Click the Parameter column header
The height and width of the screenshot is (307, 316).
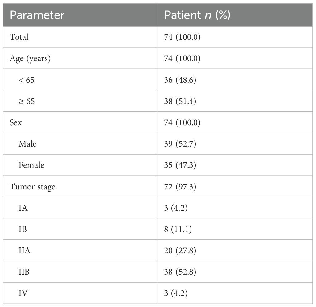37,15
